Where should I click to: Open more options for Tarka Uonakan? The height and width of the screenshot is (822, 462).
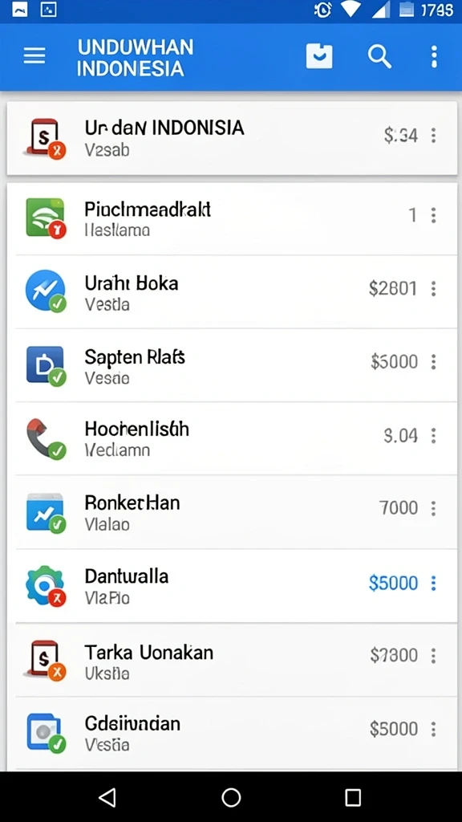(x=433, y=655)
